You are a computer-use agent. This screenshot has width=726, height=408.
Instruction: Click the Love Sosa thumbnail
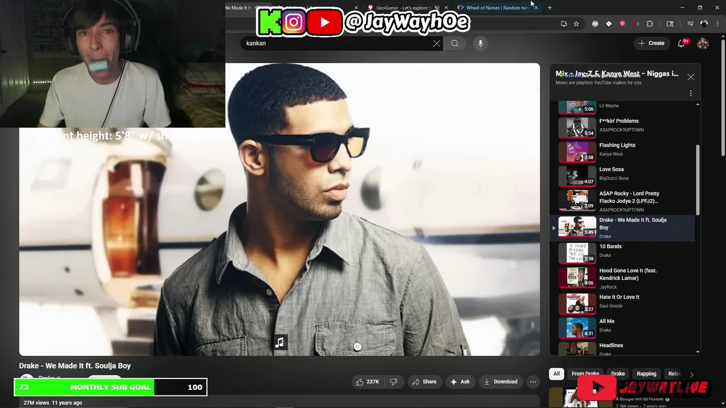[x=577, y=176]
